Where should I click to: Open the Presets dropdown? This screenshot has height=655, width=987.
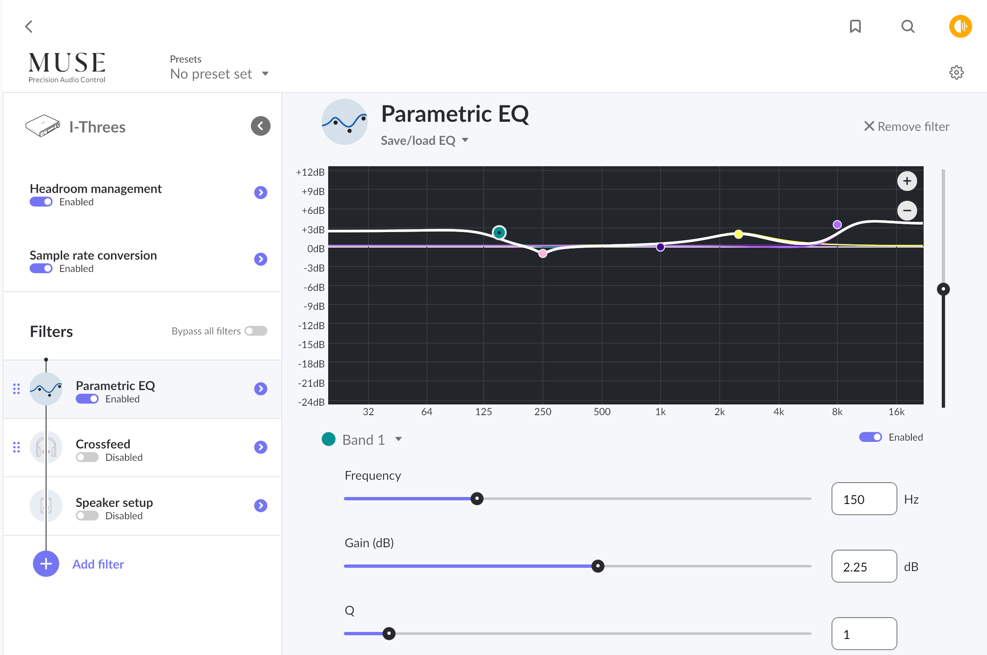(219, 74)
